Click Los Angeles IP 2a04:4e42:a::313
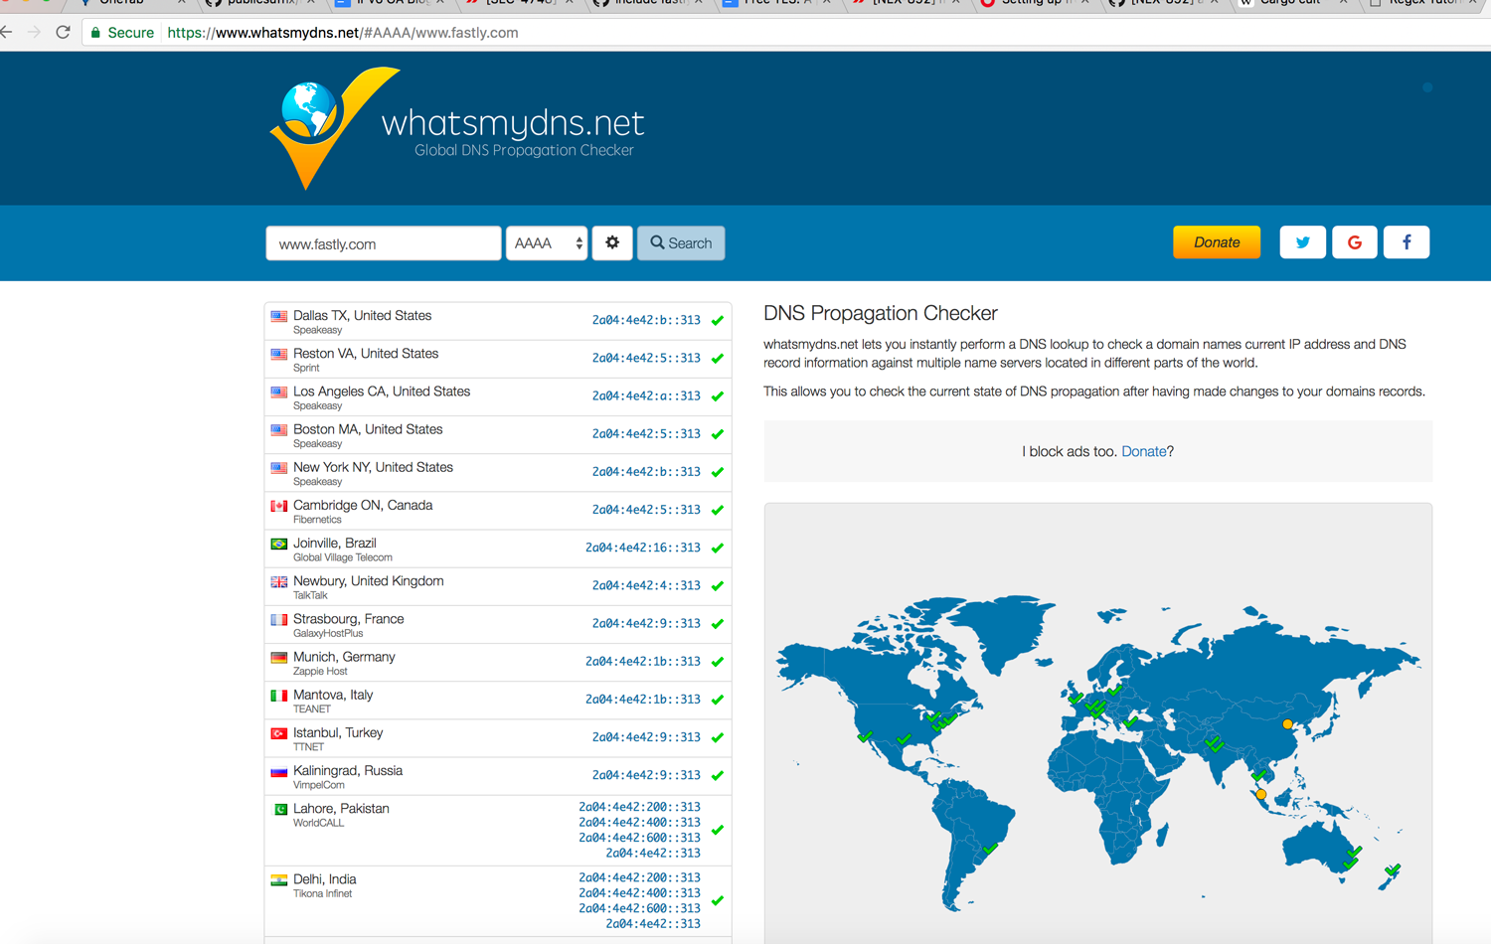The height and width of the screenshot is (944, 1491). point(646,395)
